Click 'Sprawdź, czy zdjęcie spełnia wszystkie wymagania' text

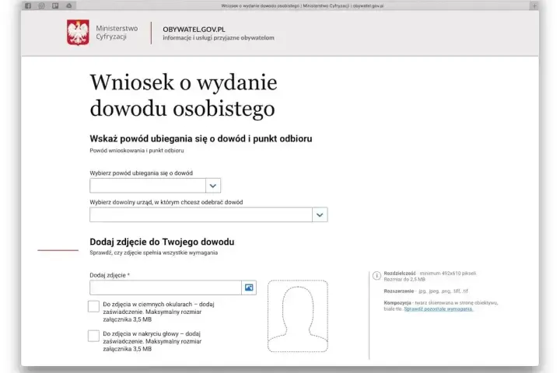click(x=153, y=253)
